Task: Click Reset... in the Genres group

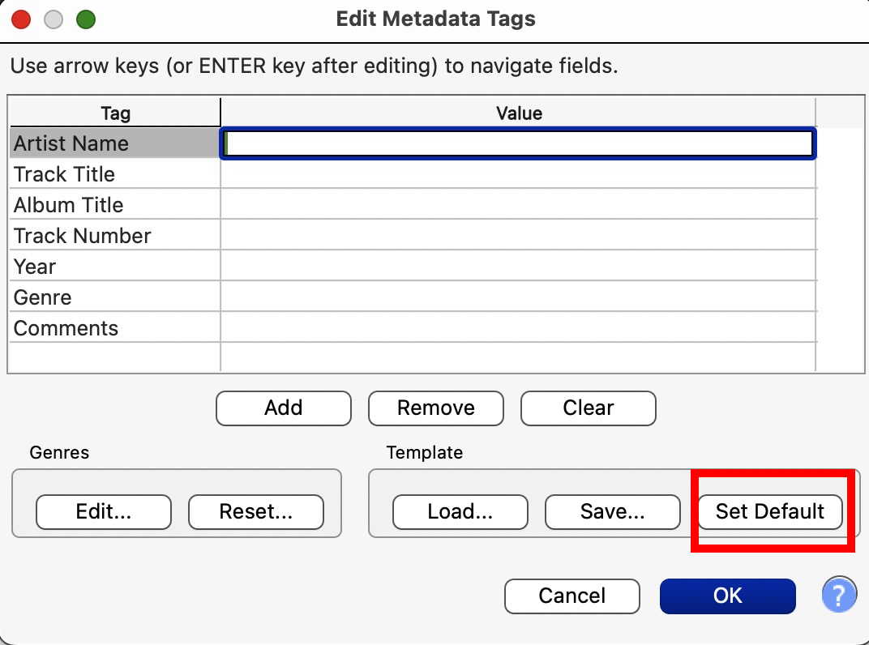Action: (x=256, y=511)
